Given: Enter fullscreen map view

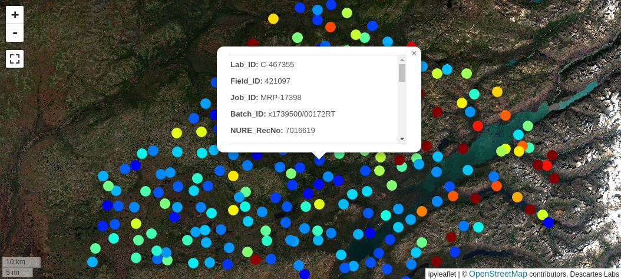Looking at the screenshot, I should pos(15,59).
